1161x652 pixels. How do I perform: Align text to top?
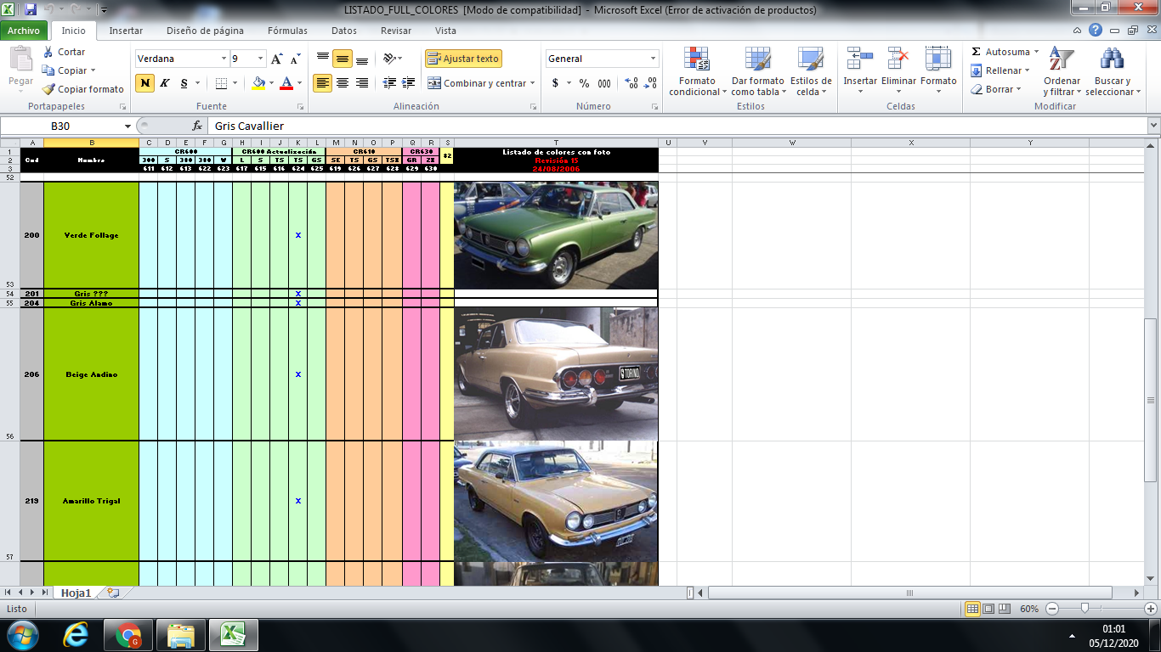(x=323, y=59)
